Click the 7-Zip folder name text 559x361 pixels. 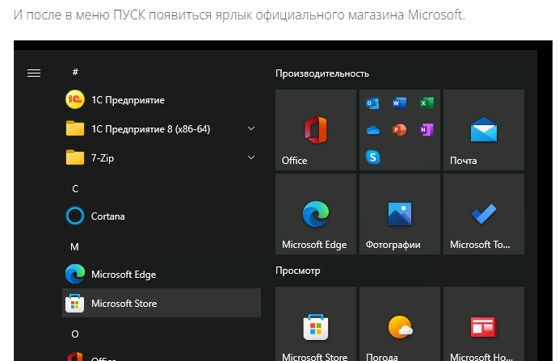click(103, 157)
